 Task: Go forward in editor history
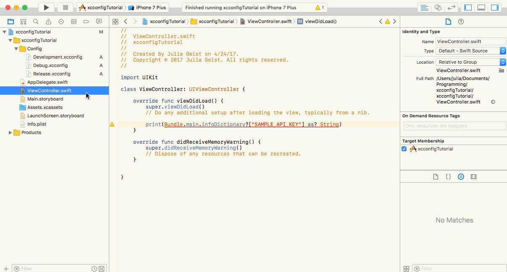(135, 21)
